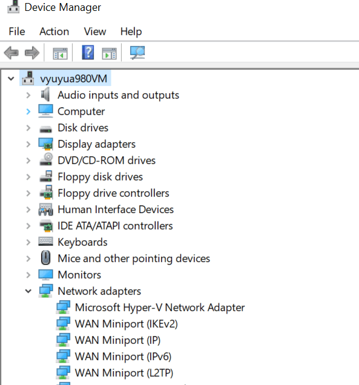Click the Mice and other pointing devices icon
This screenshot has height=385, width=359.
tap(45, 258)
